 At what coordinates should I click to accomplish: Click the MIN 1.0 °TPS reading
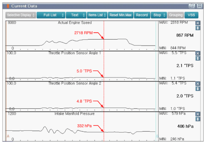(x=172, y=109)
